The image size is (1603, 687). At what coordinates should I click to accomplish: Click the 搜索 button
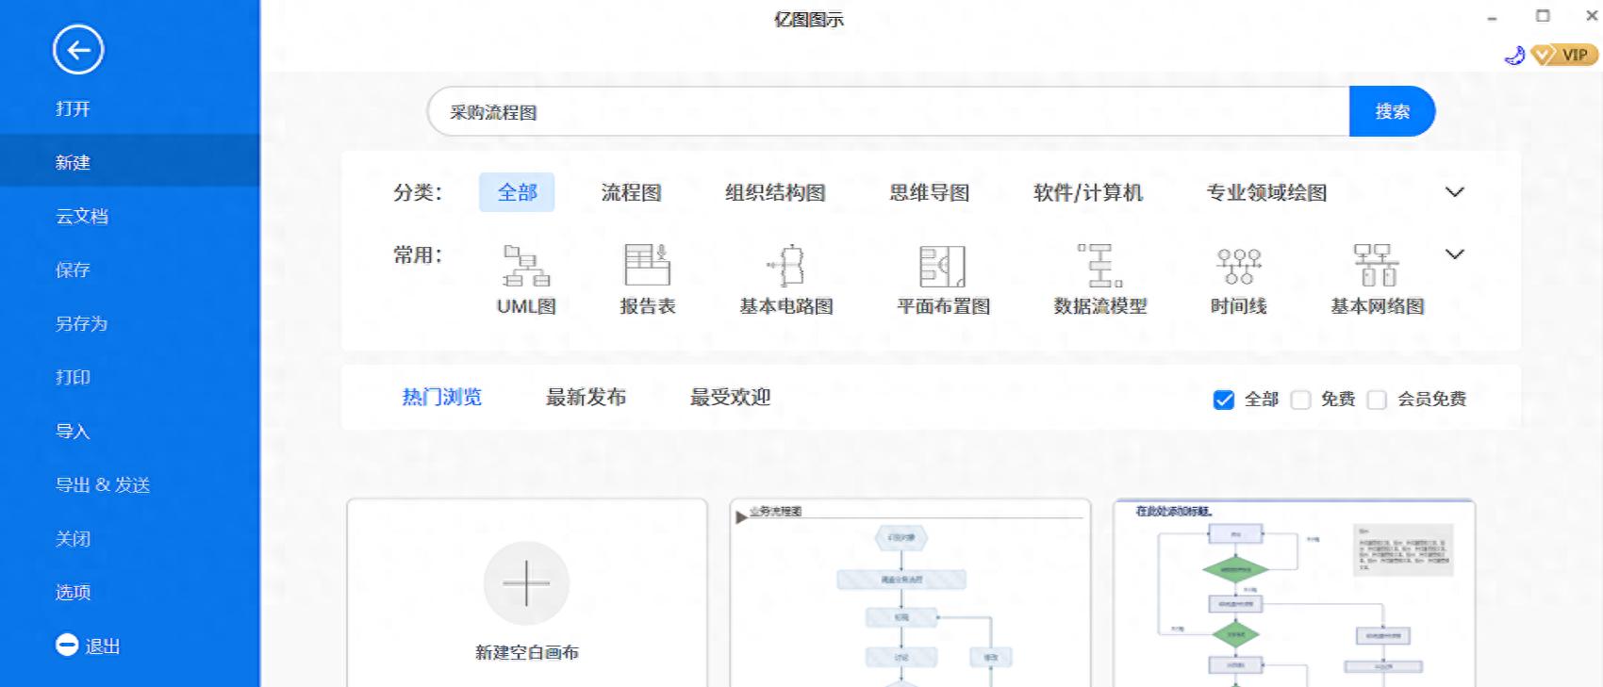coord(1392,111)
